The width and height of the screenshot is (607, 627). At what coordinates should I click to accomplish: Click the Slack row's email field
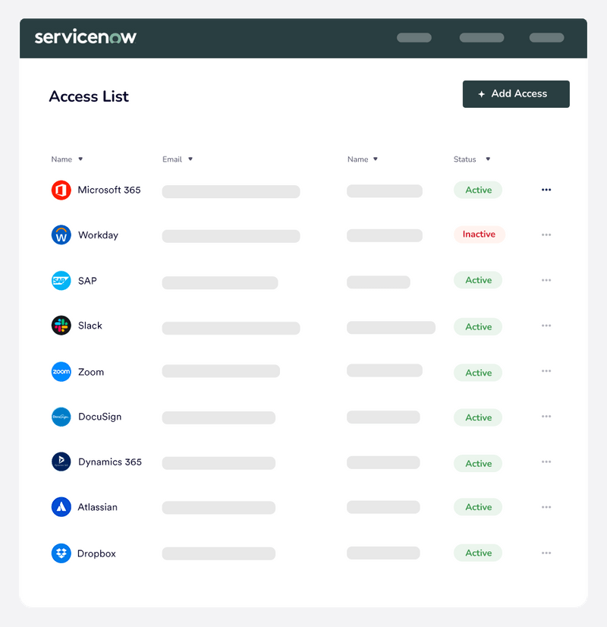[x=230, y=327]
